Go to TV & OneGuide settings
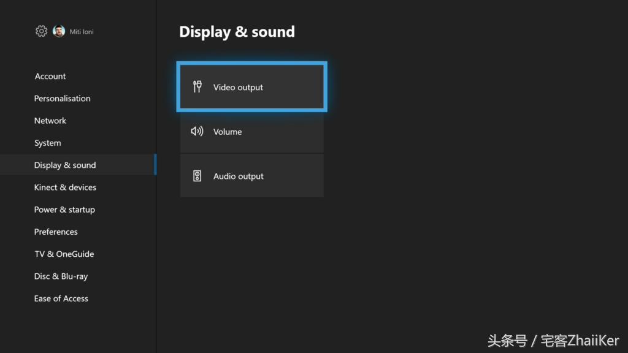 coord(64,254)
